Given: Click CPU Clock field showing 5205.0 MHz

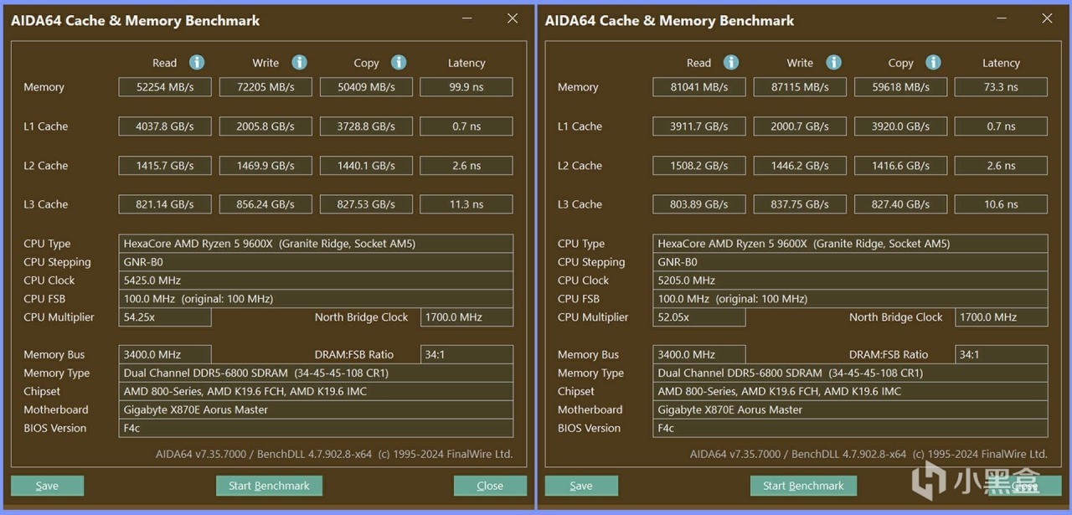Looking at the screenshot, I should click(850, 281).
